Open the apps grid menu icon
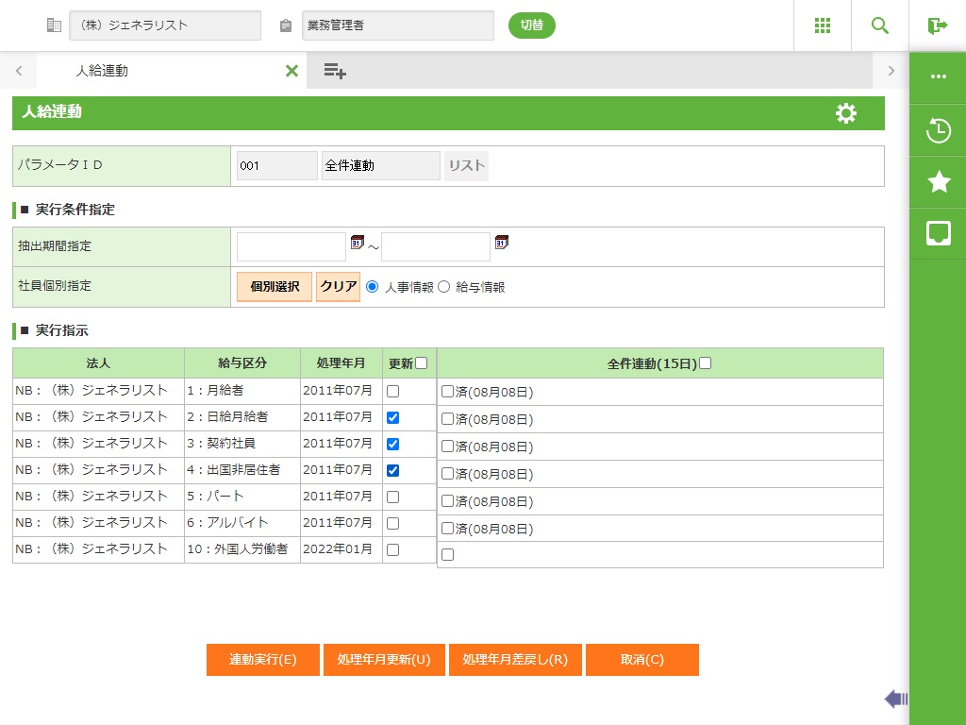The image size is (966, 725). [822, 25]
